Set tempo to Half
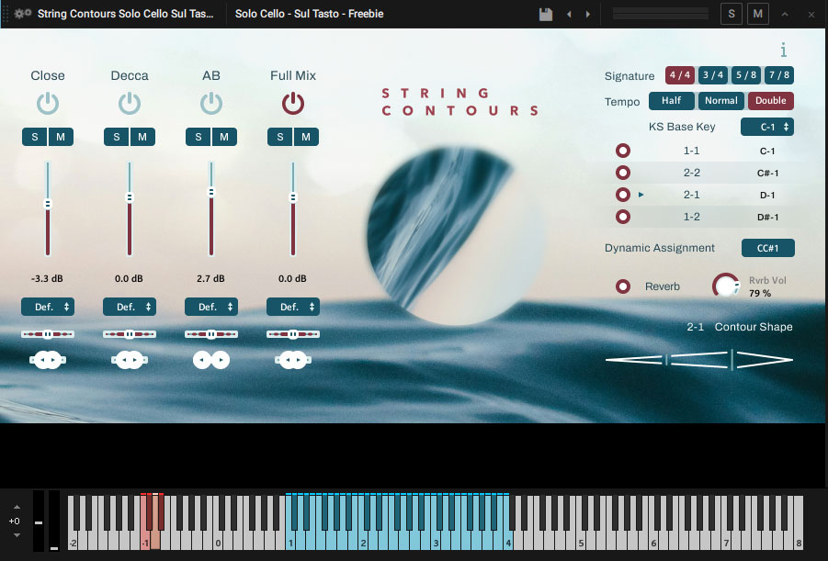Viewport: 828px width, 561px height. pyautogui.click(x=672, y=101)
